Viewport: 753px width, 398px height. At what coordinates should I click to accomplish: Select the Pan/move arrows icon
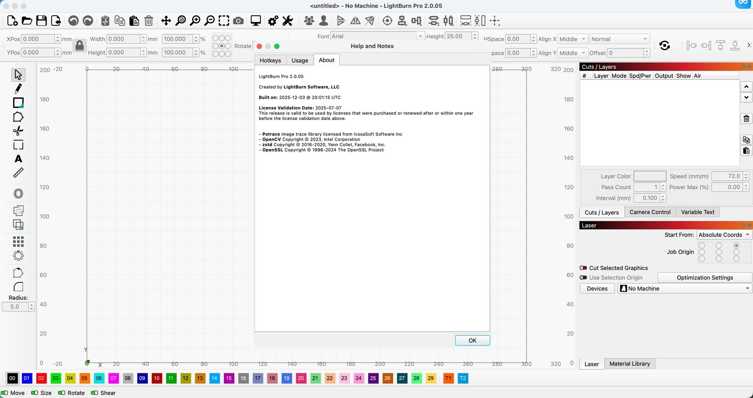tap(166, 21)
